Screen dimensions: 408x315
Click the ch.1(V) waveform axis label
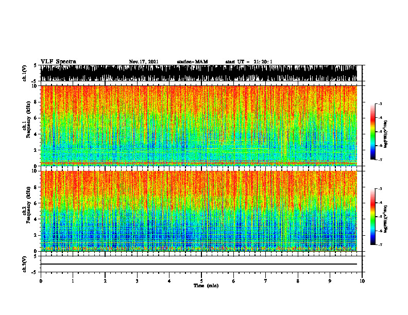click(24, 73)
